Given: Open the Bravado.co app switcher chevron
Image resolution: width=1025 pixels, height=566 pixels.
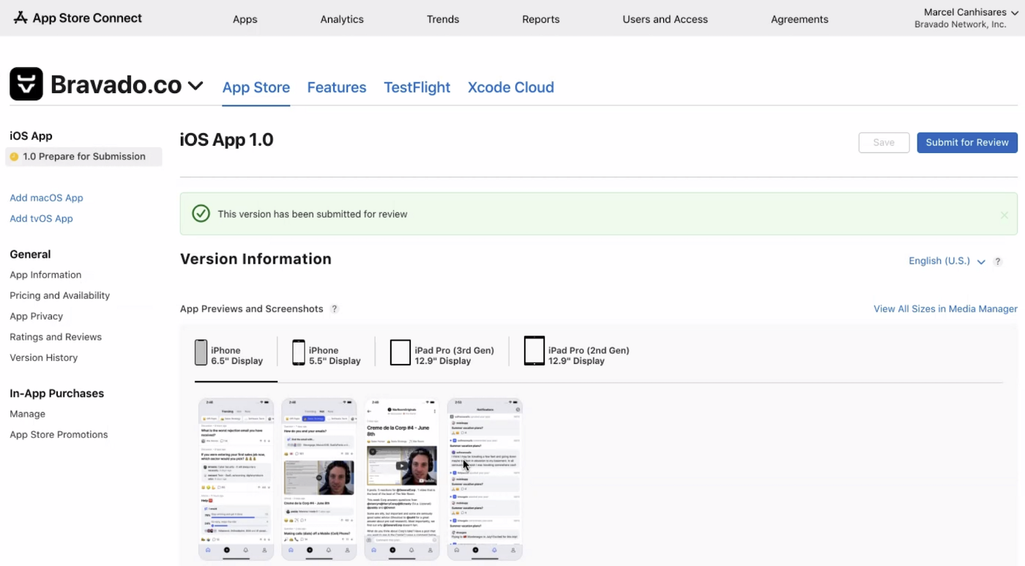Looking at the screenshot, I should 195,86.
